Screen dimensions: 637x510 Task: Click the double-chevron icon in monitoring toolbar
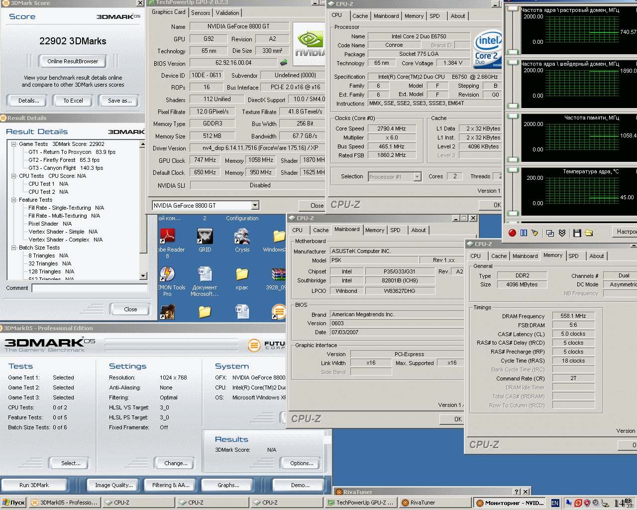coord(562,233)
